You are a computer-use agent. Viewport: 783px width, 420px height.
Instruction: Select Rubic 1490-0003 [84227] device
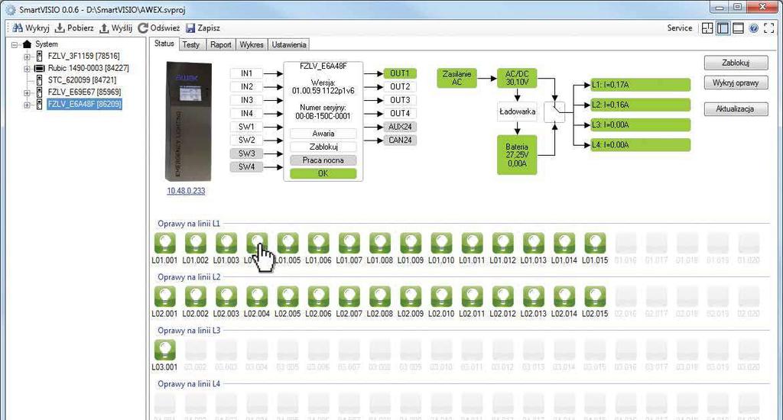click(89, 68)
